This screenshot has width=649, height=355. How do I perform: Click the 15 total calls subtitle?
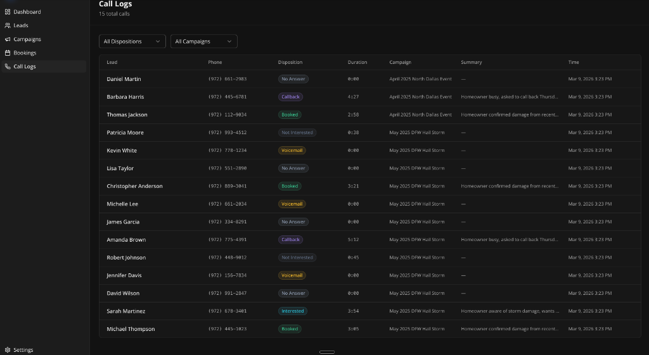tap(114, 14)
